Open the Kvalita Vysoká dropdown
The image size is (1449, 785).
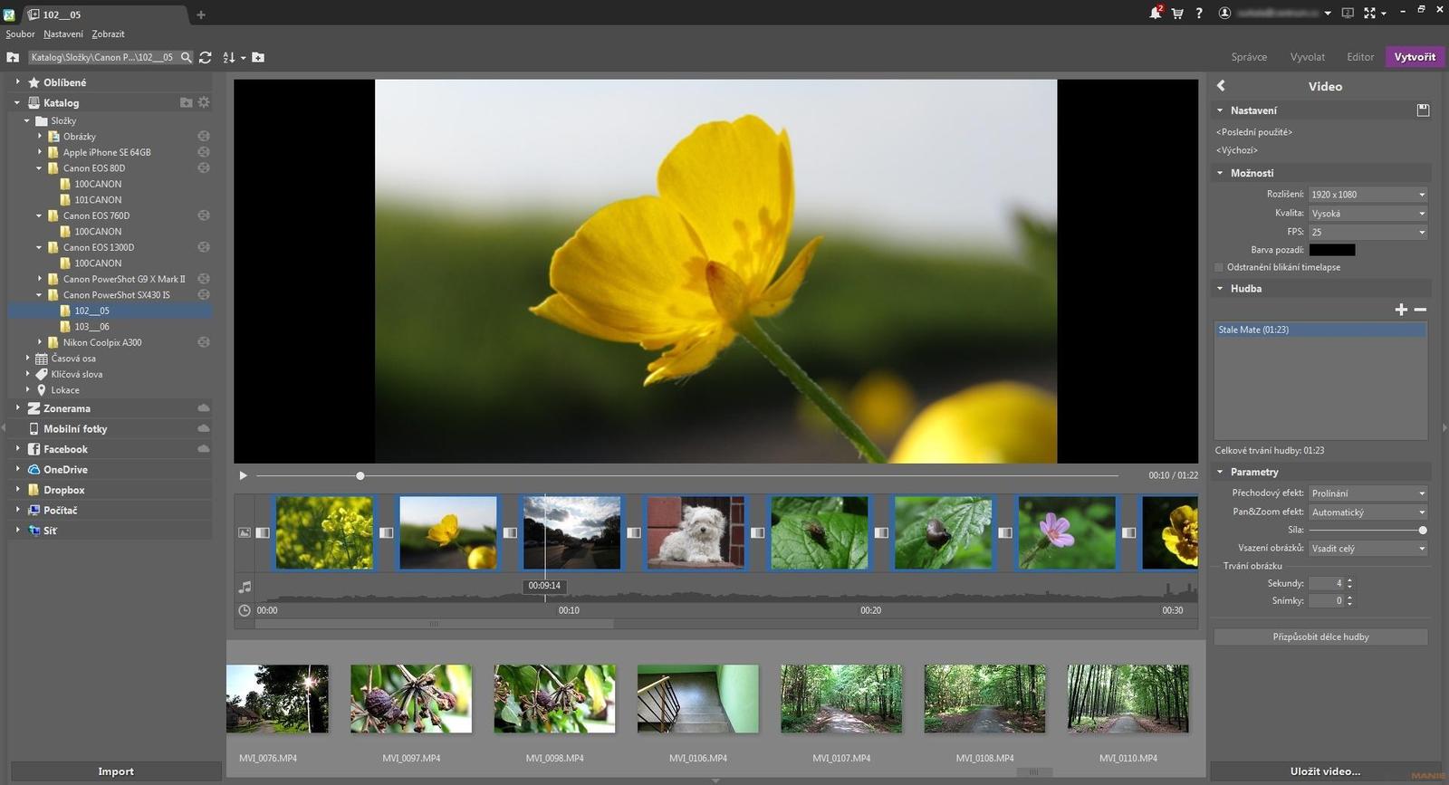[1367, 214]
